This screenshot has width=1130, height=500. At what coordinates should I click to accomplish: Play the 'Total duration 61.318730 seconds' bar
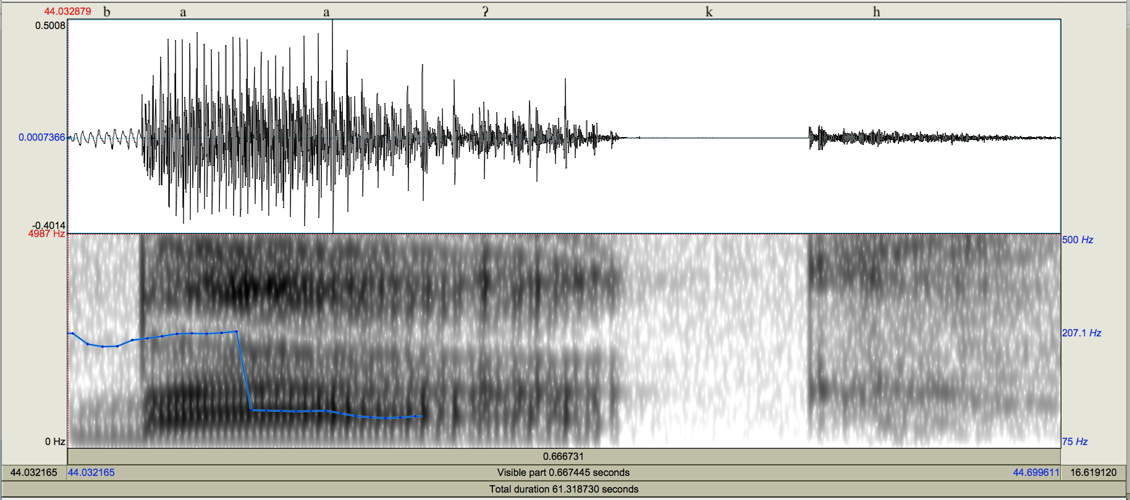pyautogui.click(x=563, y=489)
